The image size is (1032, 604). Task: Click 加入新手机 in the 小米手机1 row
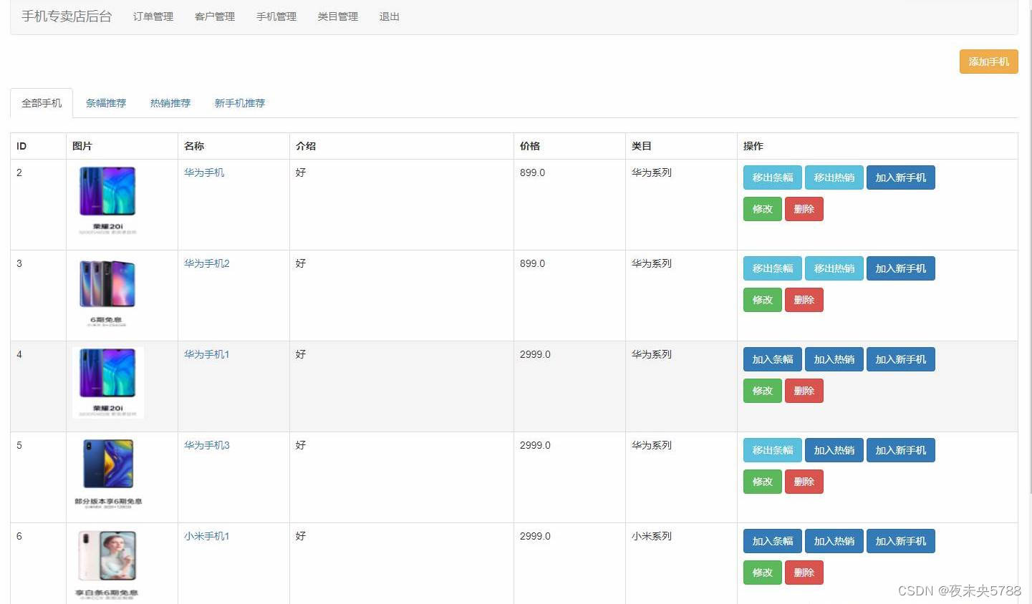901,541
